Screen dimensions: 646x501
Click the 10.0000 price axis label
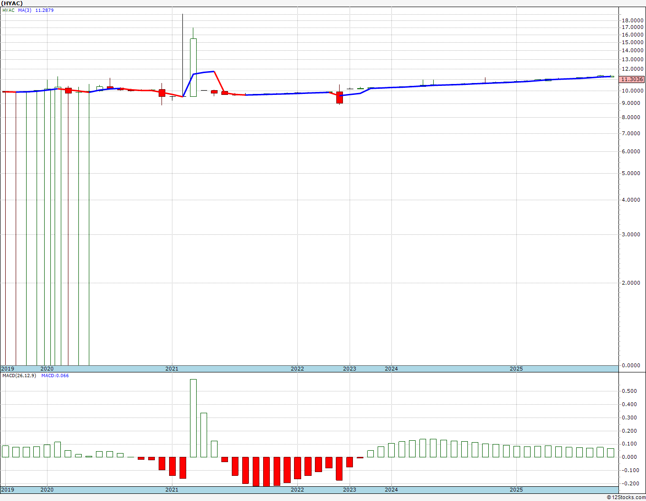pos(633,91)
